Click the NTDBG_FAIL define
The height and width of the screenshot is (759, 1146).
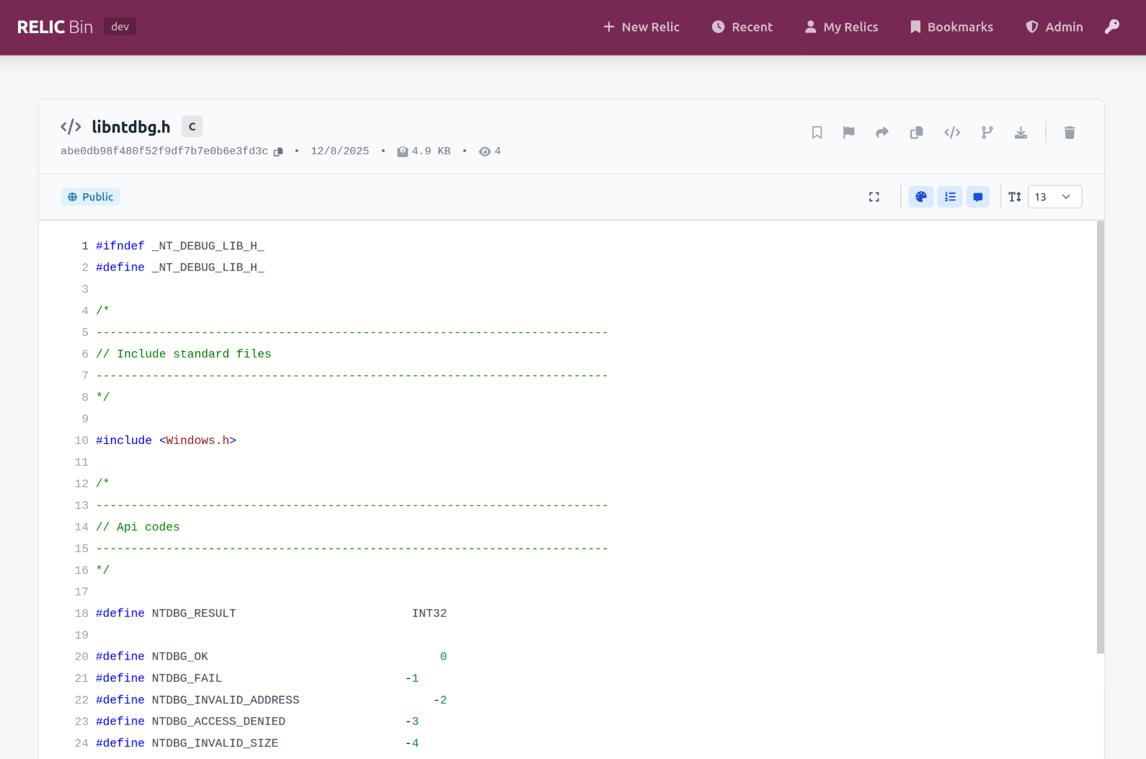pyautogui.click(x=257, y=678)
